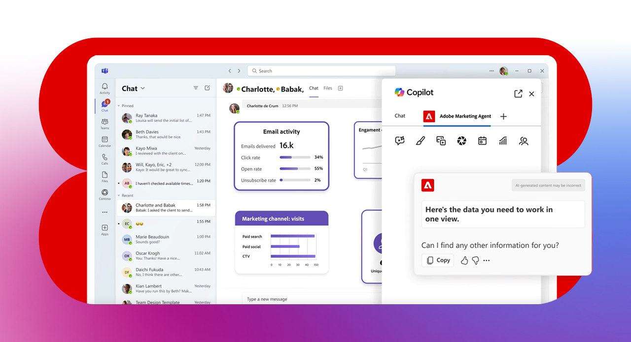
Task: Open the Beth Davies chat
Action: (x=167, y=135)
